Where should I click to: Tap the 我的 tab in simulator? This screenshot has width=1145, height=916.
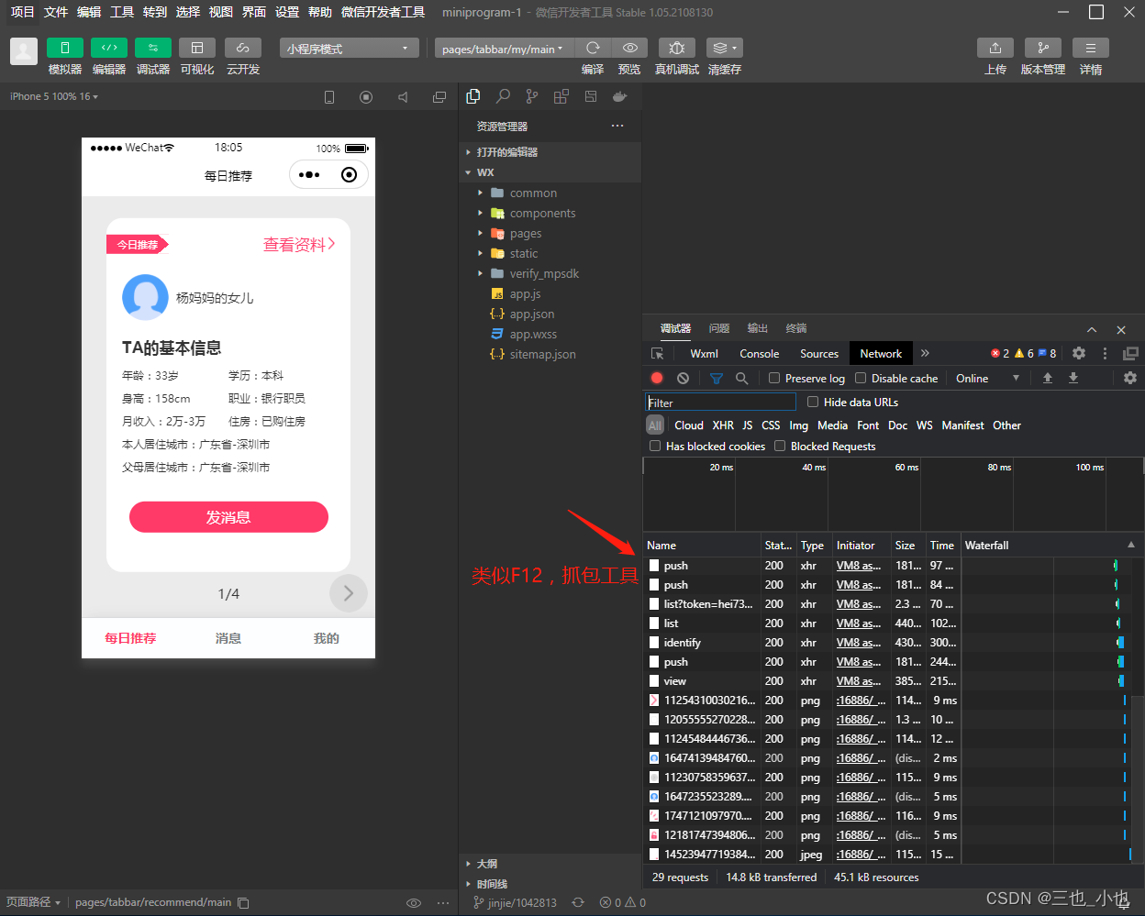click(x=327, y=638)
